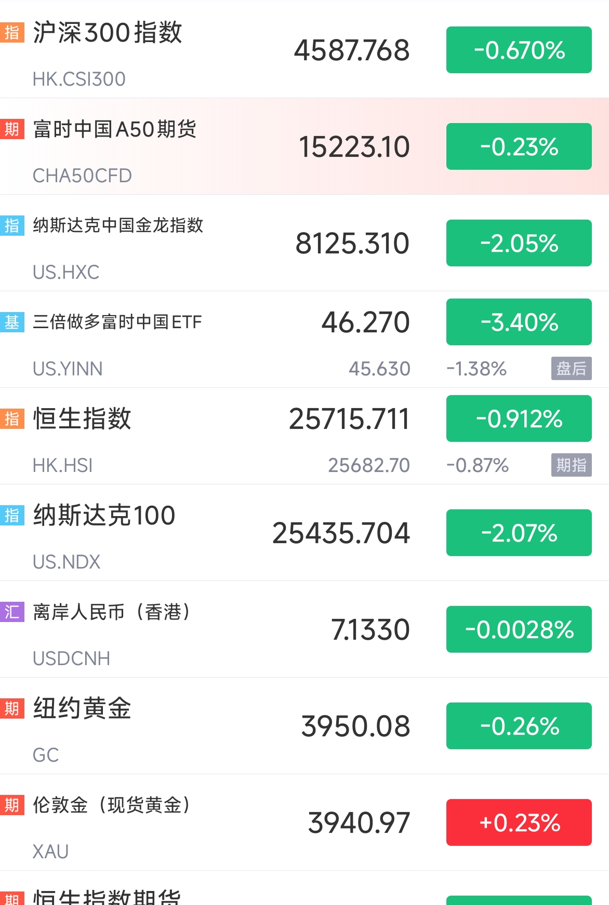Tap the 期 badge beside 纽约黄金
The height and width of the screenshot is (905, 609).
[x=12, y=708]
